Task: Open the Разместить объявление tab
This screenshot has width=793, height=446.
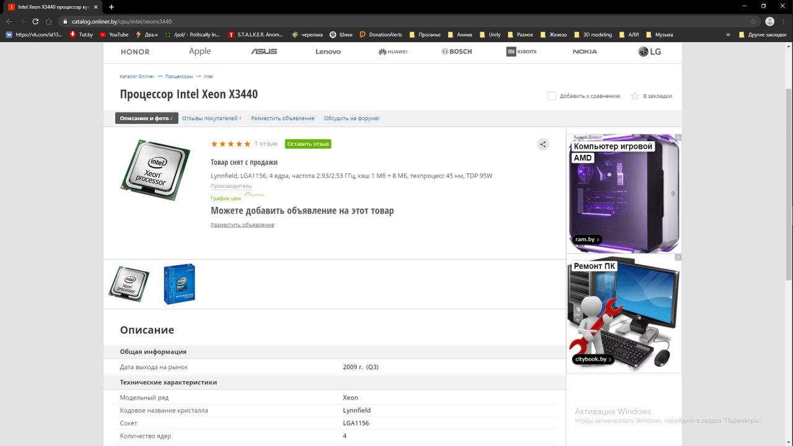Action: coord(283,118)
